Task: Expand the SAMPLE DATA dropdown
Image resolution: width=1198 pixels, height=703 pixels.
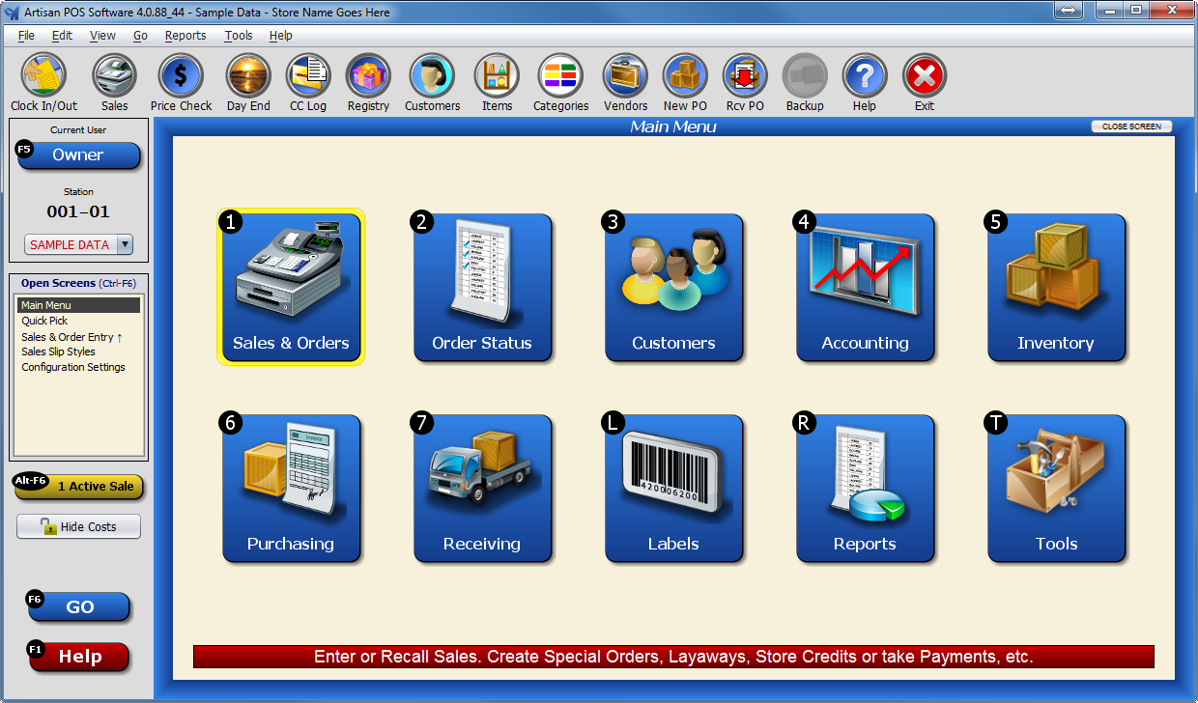Action: 124,245
